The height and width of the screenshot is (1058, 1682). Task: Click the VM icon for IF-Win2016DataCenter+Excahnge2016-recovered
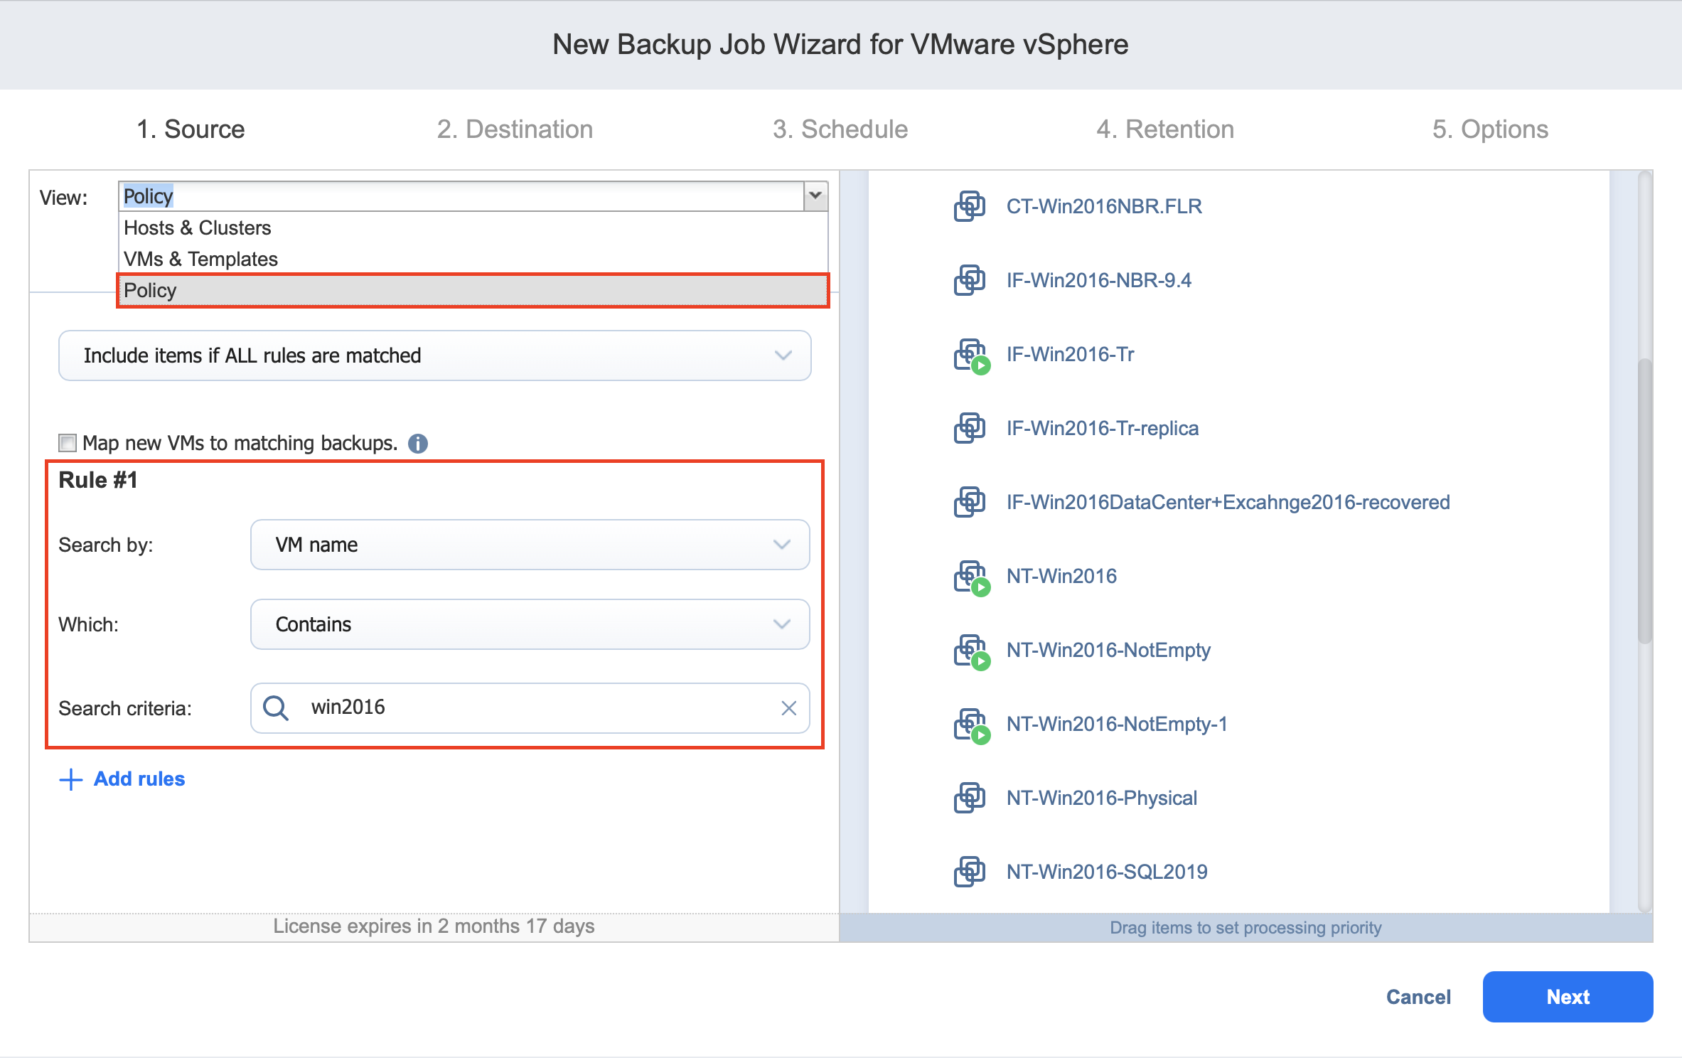(969, 502)
